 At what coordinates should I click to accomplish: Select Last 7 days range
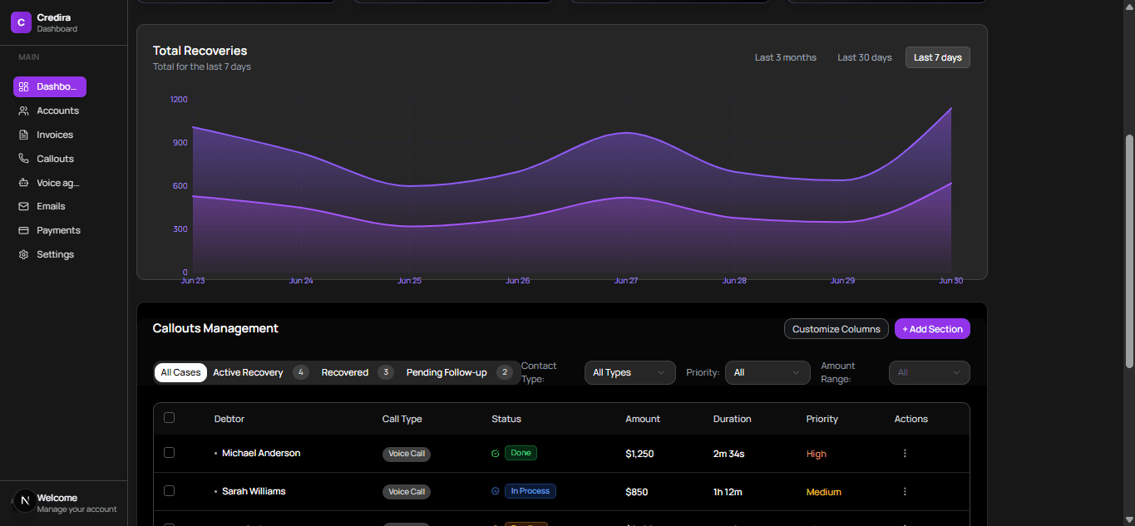coord(937,57)
